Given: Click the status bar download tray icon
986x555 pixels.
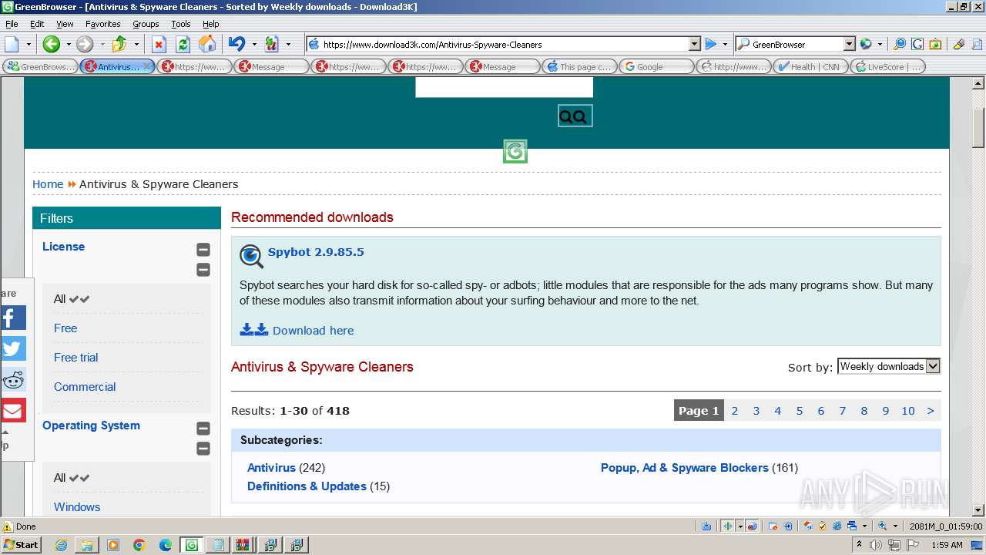Looking at the screenshot, I should click(706, 526).
